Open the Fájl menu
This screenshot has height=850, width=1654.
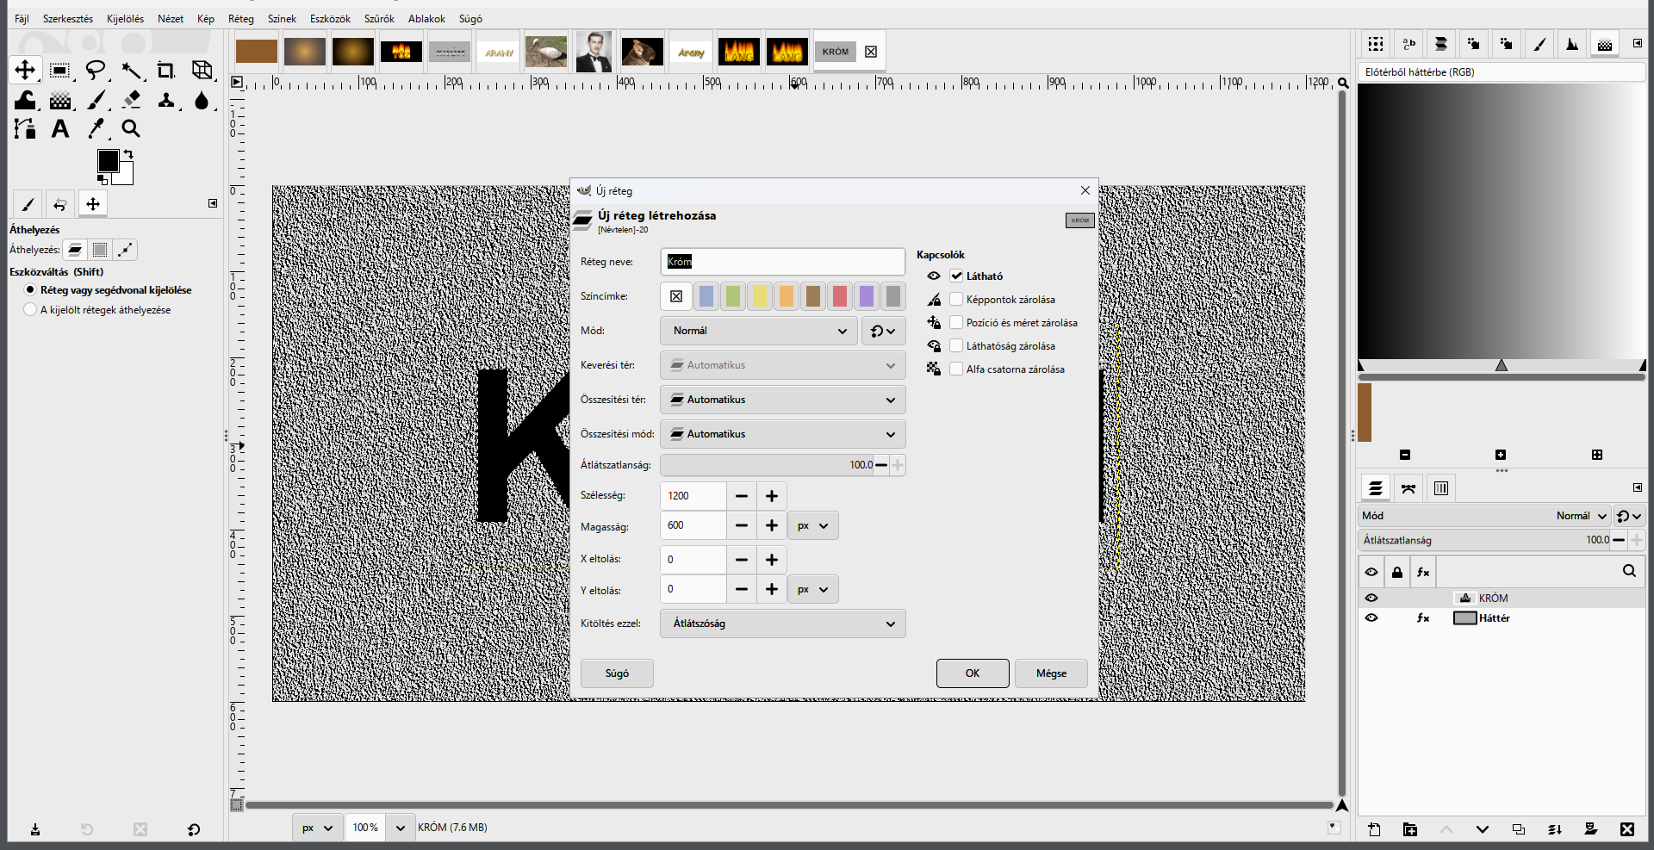click(22, 18)
